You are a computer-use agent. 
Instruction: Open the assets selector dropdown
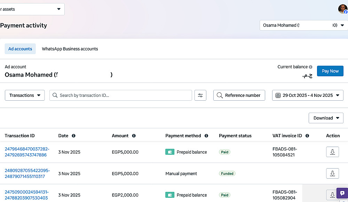31,9
